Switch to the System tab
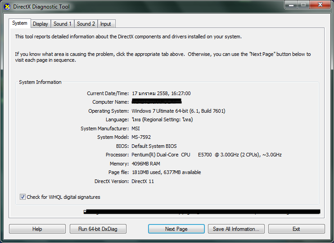 click(x=20, y=23)
